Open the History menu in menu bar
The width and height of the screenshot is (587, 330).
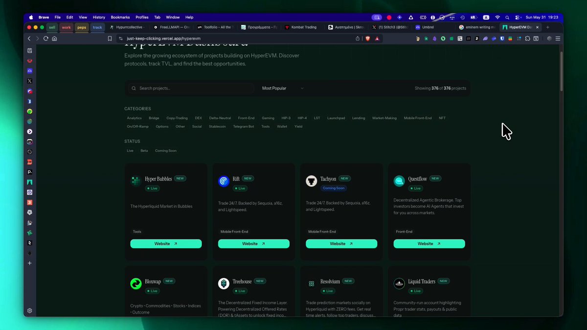(x=99, y=17)
